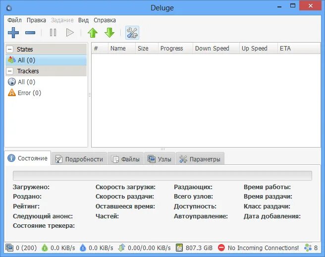This screenshot has width=325, height=257.
Task: Click the download speed 0.0 KiB/s value
Action: (63, 248)
